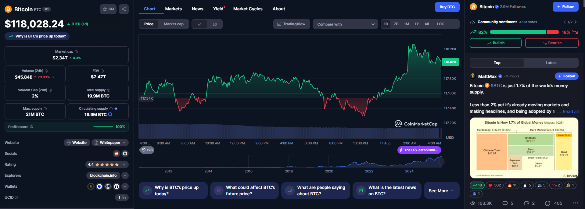585x209 pixels.
Task: Set chart range to 1M
Action: click(x=407, y=24)
